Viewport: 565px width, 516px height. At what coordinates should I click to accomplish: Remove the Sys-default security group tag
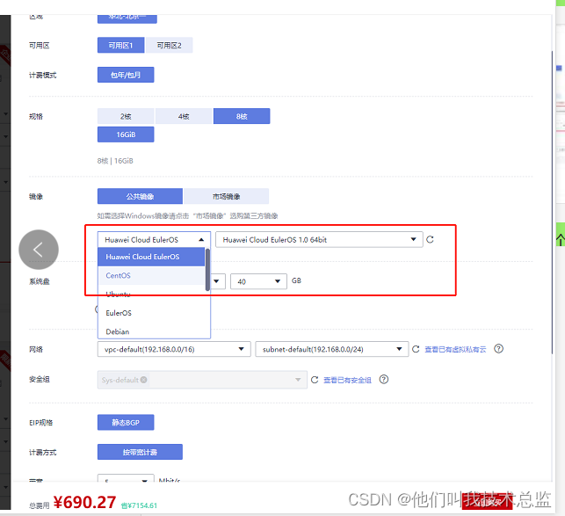point(144,380)
